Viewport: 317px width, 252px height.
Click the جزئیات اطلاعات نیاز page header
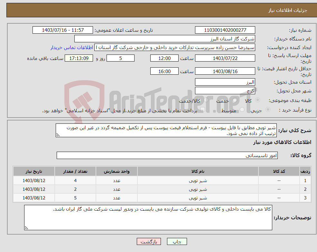(288, 10)
